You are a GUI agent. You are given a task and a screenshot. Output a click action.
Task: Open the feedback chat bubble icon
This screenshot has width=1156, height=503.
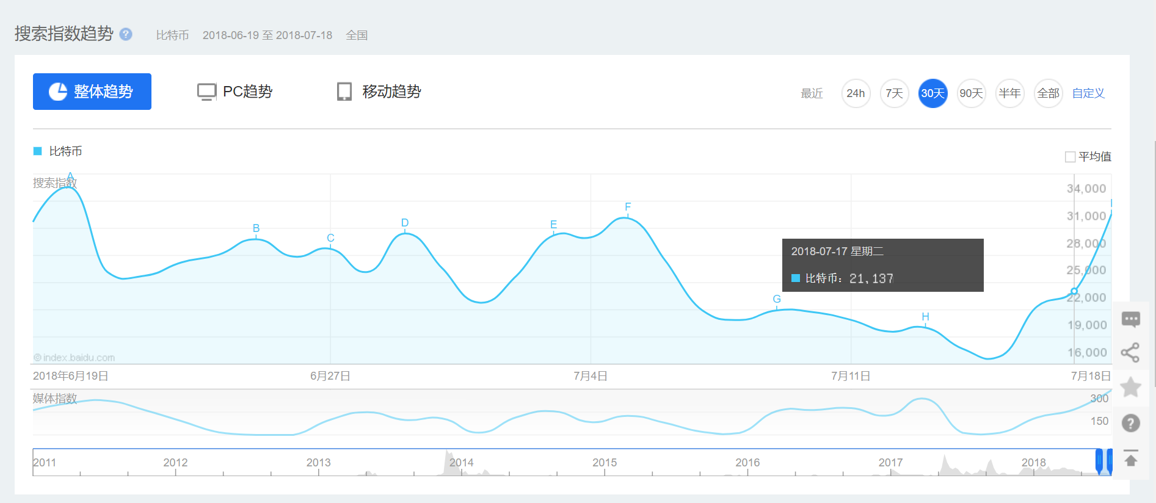(x=1131, y=319)
